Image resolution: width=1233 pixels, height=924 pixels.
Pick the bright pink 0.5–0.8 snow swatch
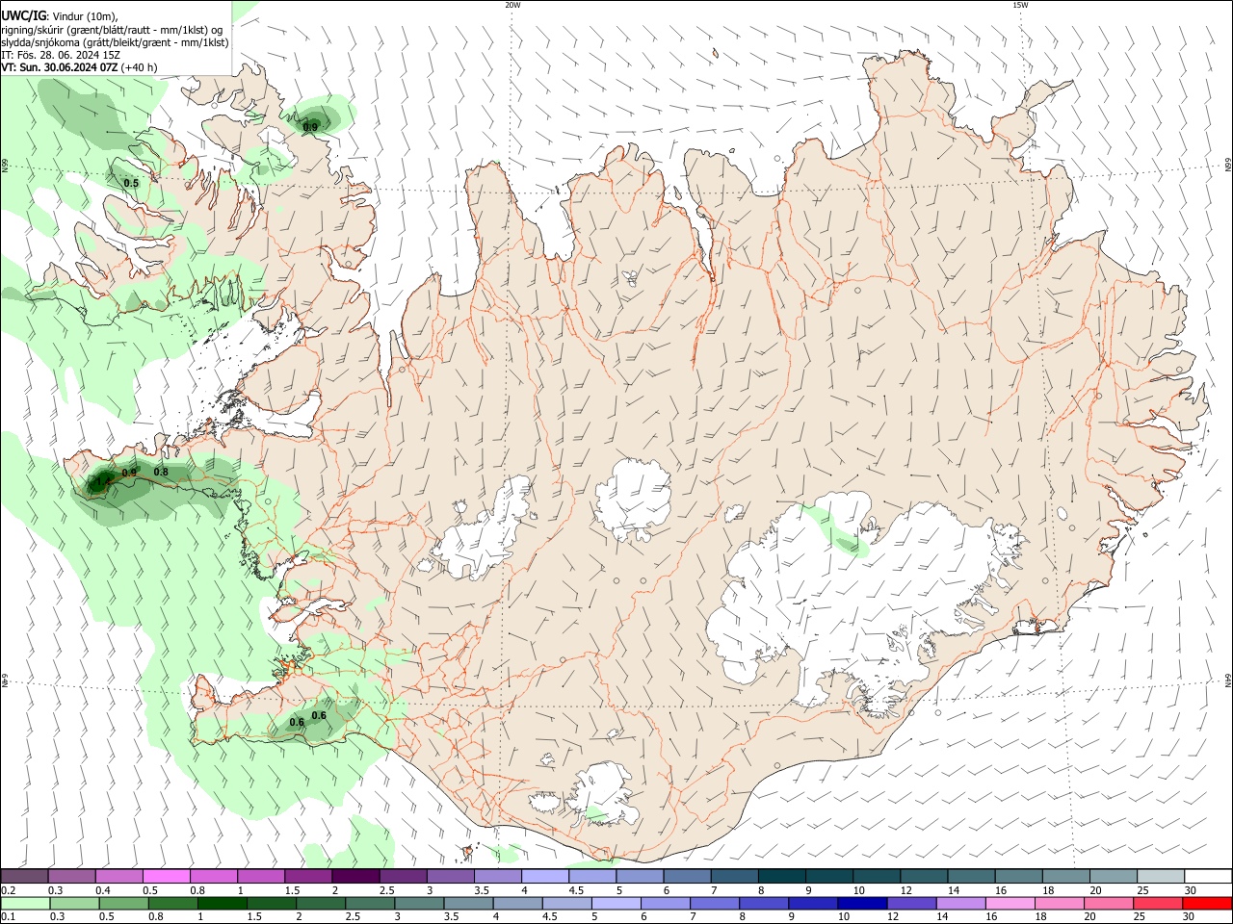point(166,876)
